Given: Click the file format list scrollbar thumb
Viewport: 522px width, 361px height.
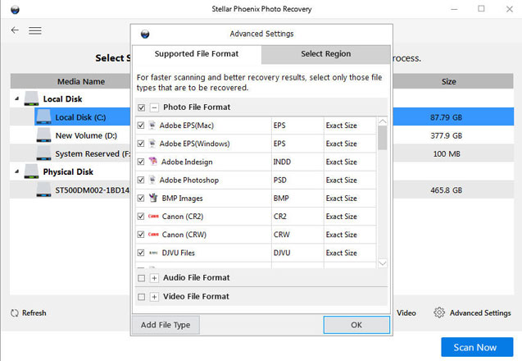Looking at the screenshot, I should [x=383, y=139].
